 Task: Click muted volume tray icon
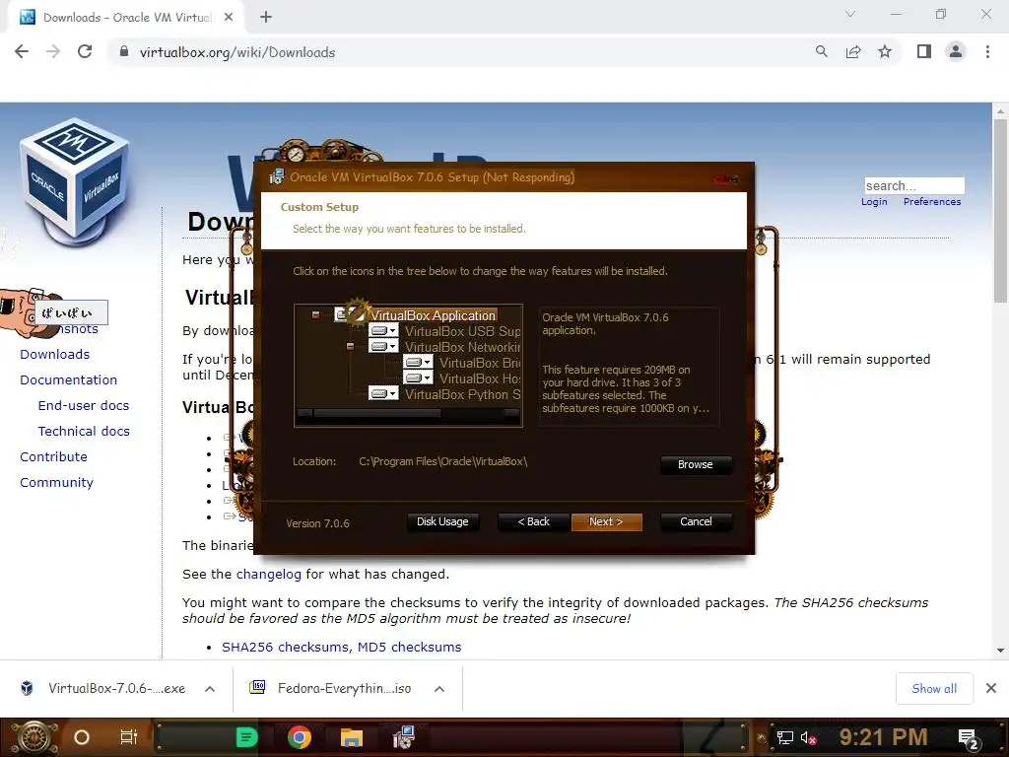(x=808, y=737)
